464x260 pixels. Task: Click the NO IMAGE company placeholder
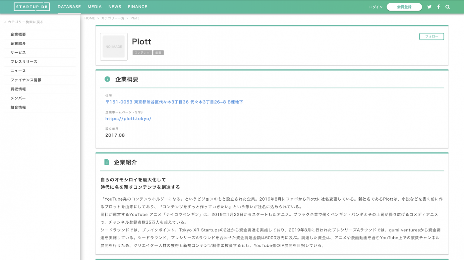pos(114,46)
